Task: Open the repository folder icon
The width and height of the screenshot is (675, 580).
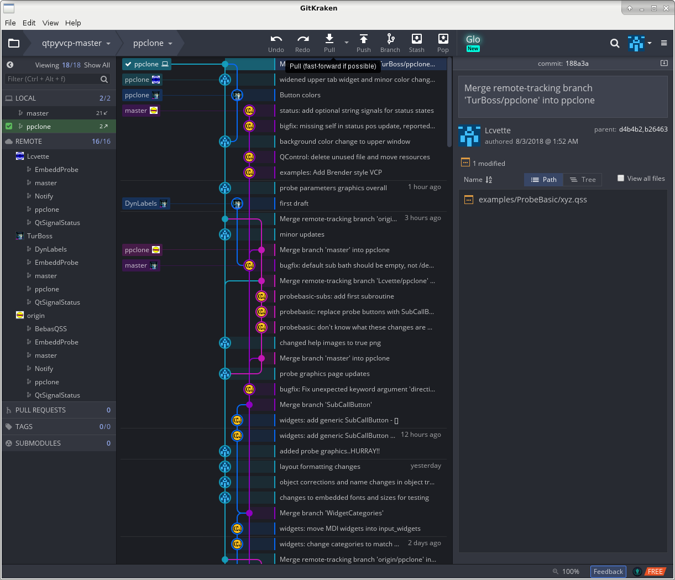Action: pyautogui.click(x=14, y=43)
